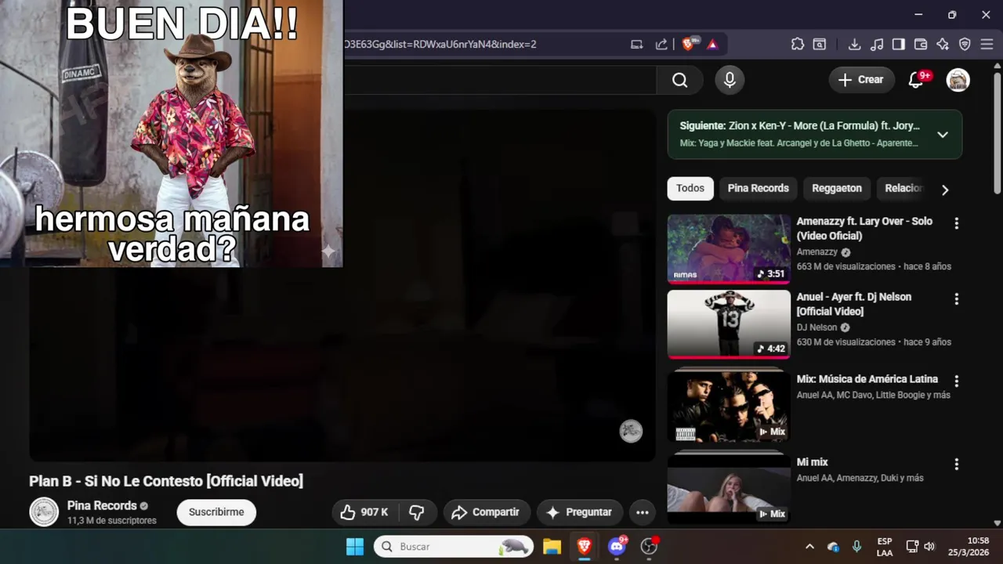Click title 'Mix: Música de América Latina'

coord(867,379)
